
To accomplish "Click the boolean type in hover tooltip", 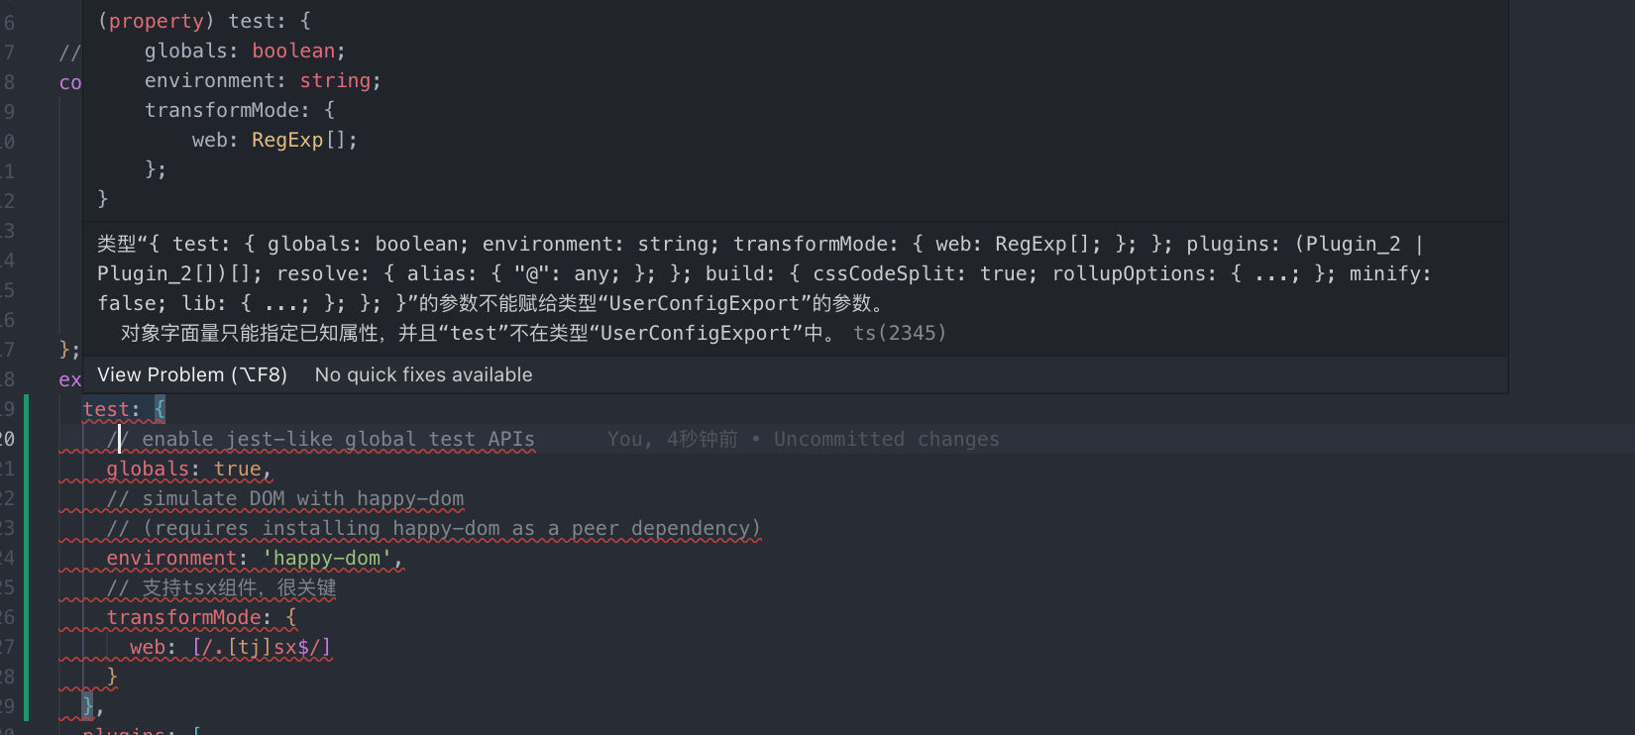I will [x=293, y=51].
